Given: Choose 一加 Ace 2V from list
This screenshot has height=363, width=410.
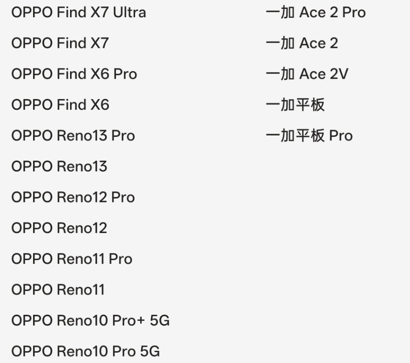Looking at the screenshot, I should click(x=307, y=74).
